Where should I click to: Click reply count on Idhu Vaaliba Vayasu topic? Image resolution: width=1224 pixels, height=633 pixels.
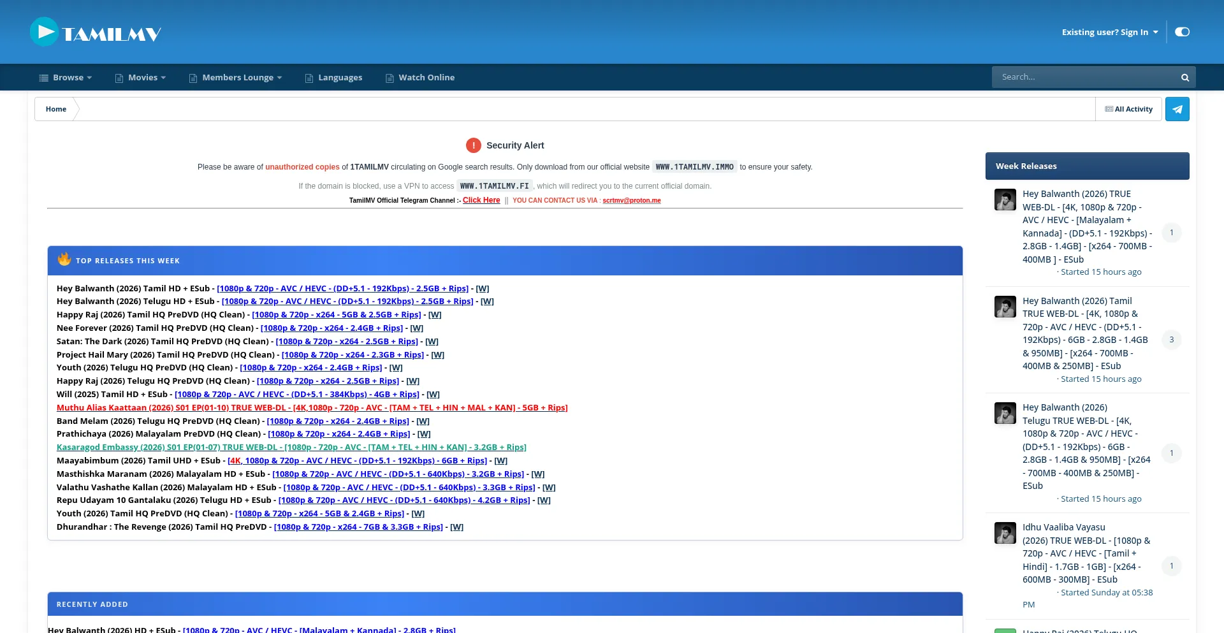(x=1172, y=566)
